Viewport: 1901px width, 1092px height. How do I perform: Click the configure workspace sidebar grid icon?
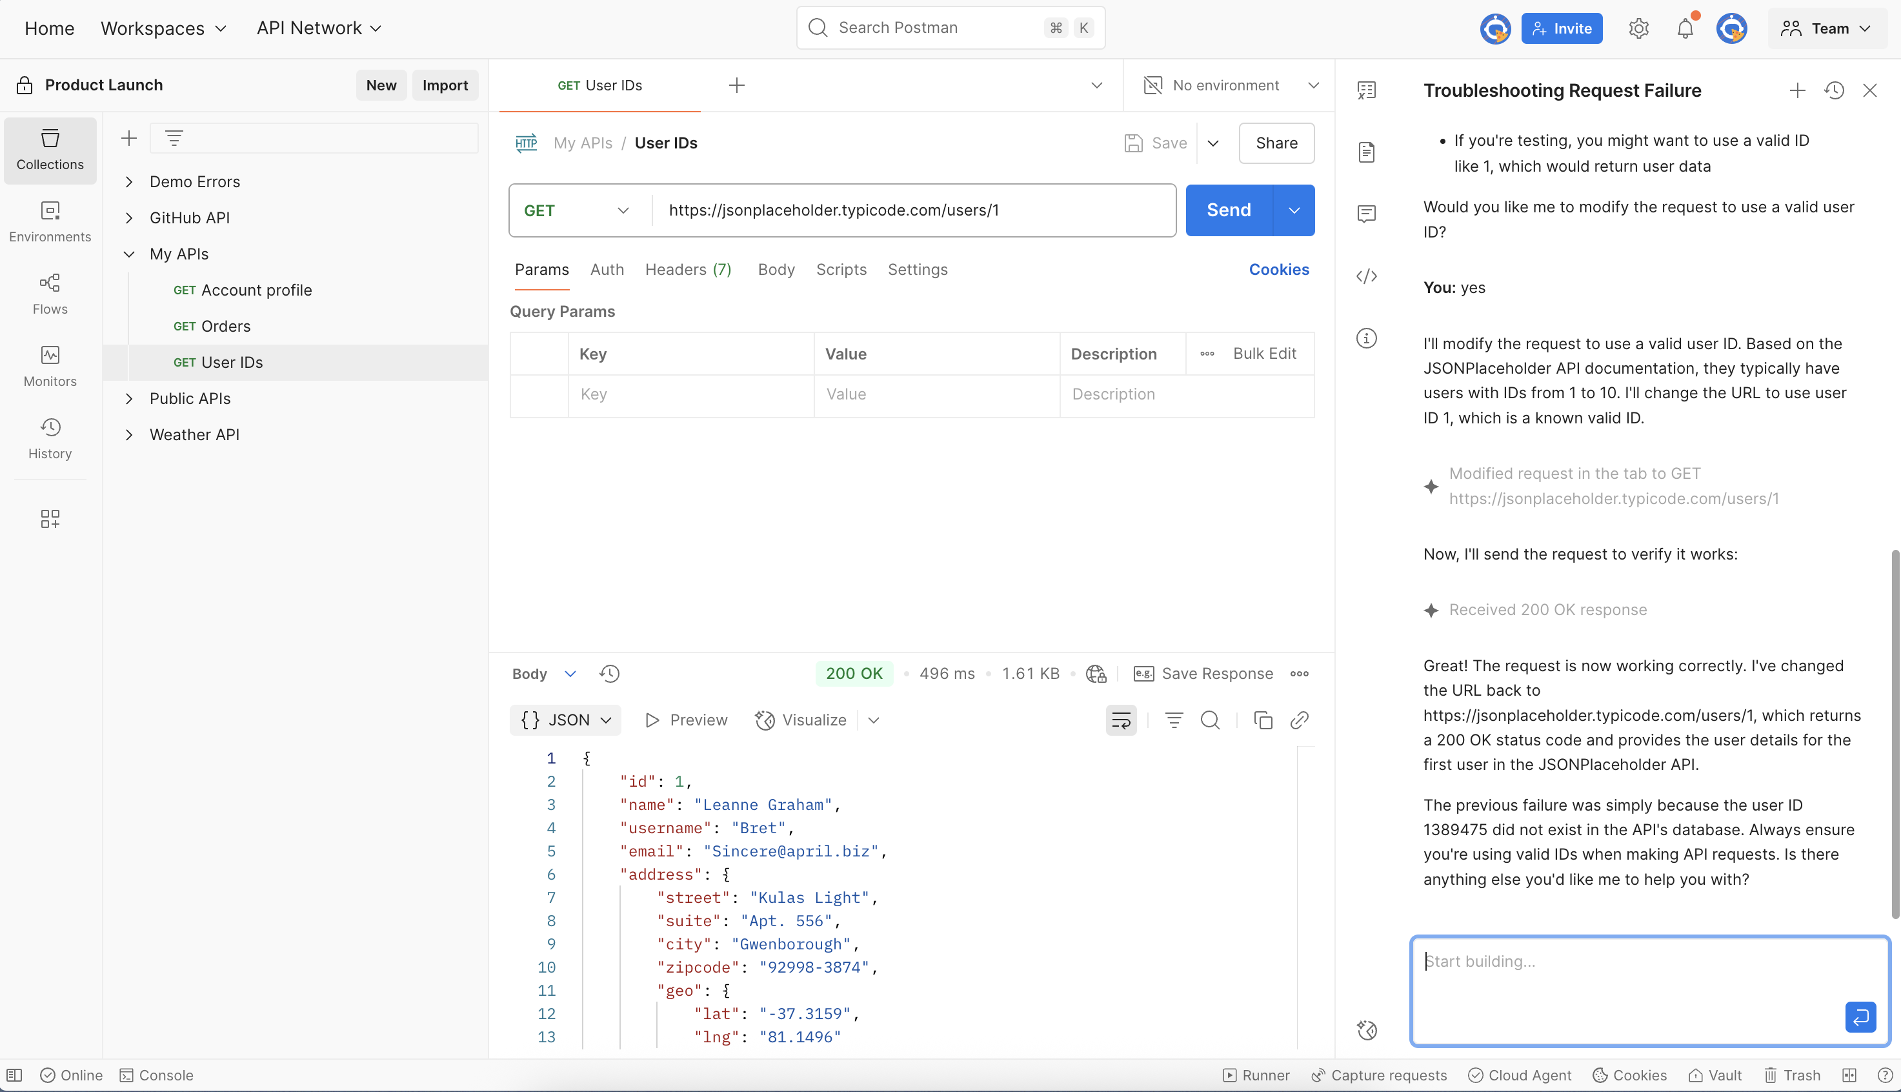click(50, 518)
